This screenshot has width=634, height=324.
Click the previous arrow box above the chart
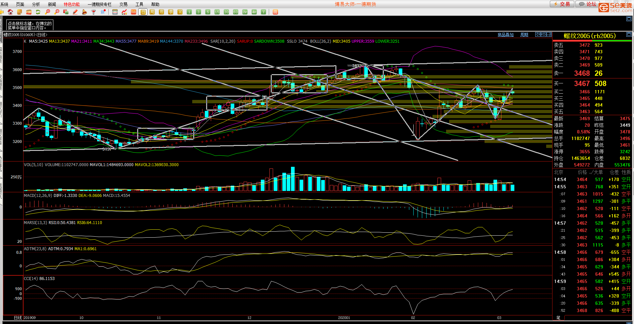tap(538, 34)
